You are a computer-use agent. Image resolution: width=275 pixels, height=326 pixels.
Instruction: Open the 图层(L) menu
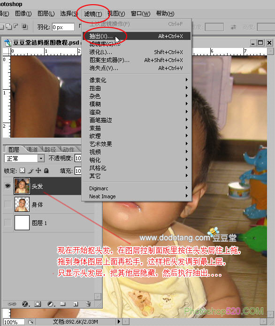46,14
